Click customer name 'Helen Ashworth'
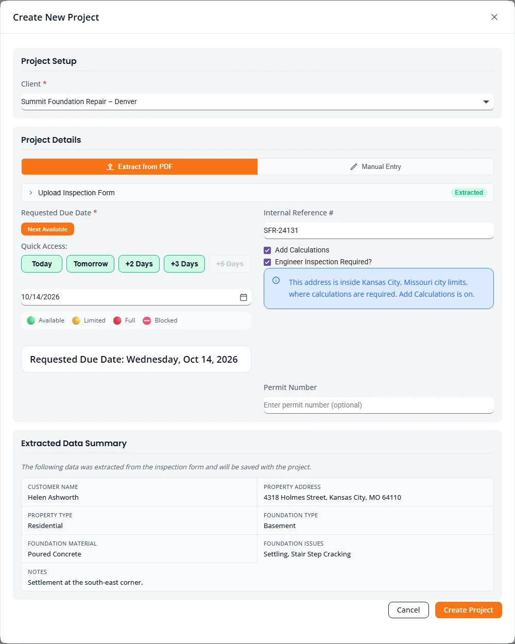 (x=54, y=498)
